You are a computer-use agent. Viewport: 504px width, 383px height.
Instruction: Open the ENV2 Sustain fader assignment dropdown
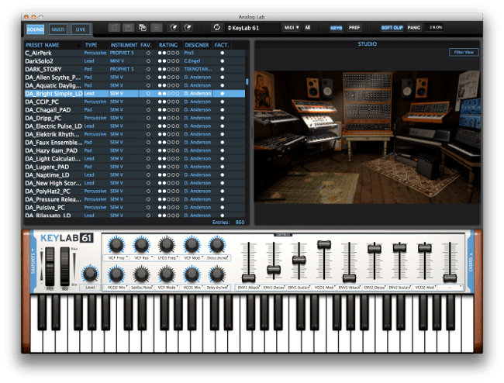[399, 288]
